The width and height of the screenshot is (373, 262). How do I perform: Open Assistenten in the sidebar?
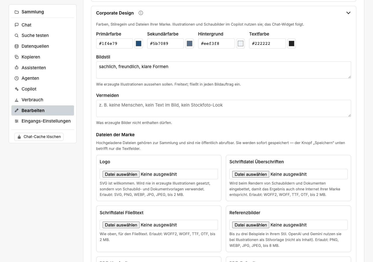pyautogui.click(x=43, y=68)
